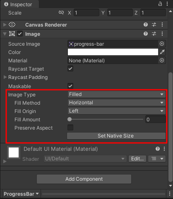
Task: Click the Scale Z input field
Action: 153,12
